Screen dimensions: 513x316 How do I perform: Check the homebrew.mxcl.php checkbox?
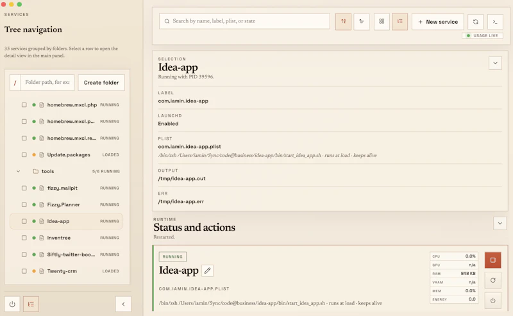point(24,105)
